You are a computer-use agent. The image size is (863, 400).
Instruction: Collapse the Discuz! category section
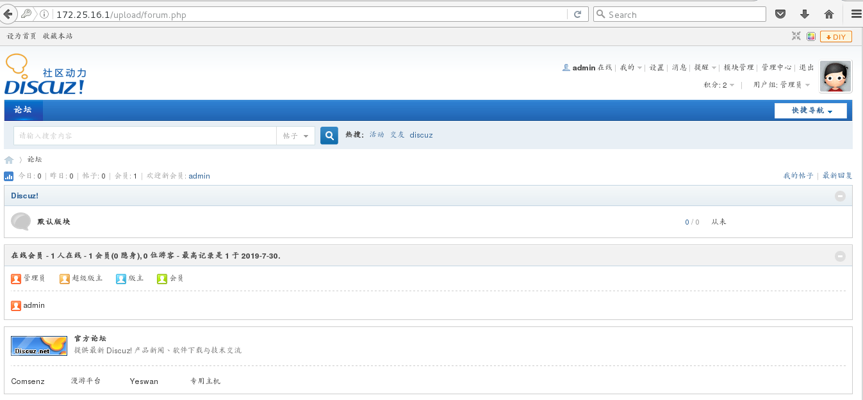click(x=841, y=196)
